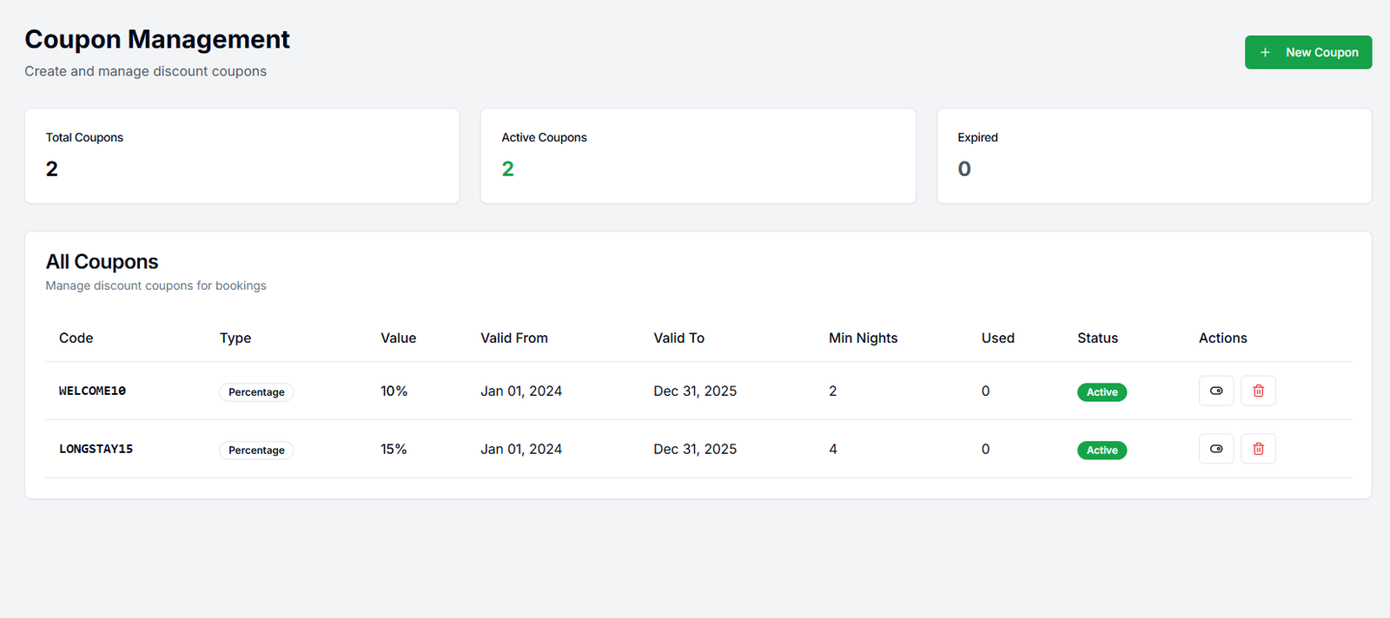
Task: Click the Active badge for WELCOME10
Action: coord(1102,392)
